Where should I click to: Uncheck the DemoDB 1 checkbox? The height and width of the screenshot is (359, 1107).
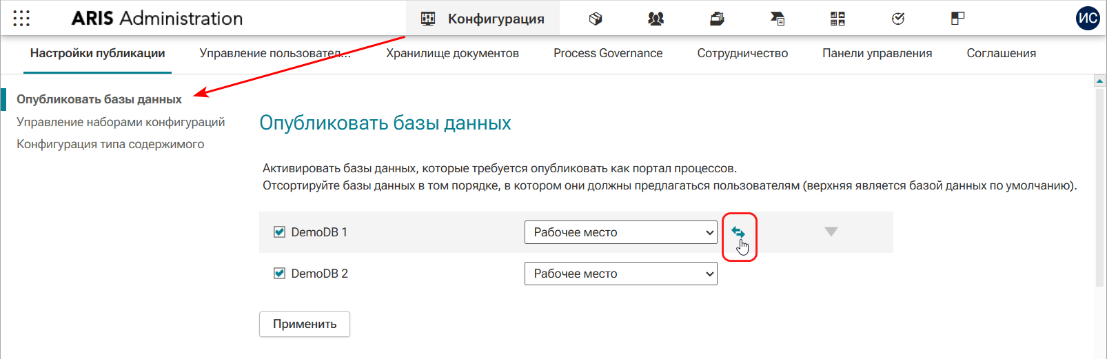279,232
